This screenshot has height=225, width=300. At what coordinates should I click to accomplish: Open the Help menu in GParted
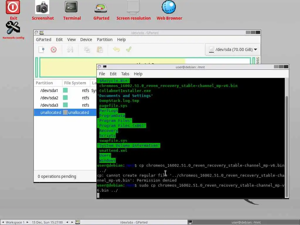(121, 40)
